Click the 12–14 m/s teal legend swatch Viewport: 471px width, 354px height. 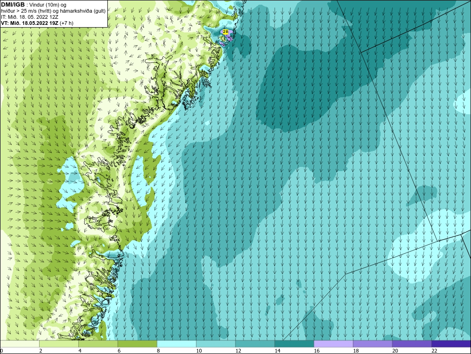[x=255, y=344]
